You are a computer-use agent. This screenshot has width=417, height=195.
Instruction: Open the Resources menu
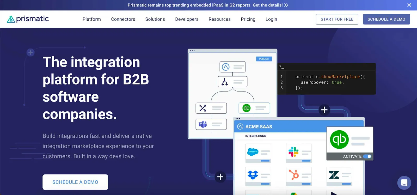pos(220,19)
